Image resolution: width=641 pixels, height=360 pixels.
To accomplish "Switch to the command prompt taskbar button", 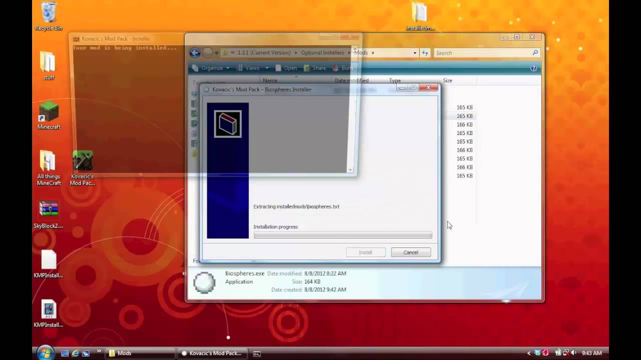I will click(256, 353).
